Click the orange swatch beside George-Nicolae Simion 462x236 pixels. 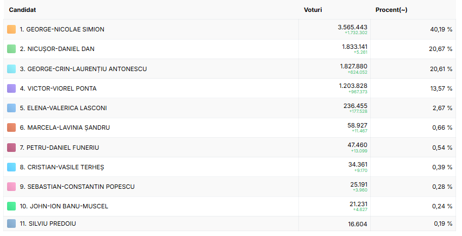tap(11, 29)
